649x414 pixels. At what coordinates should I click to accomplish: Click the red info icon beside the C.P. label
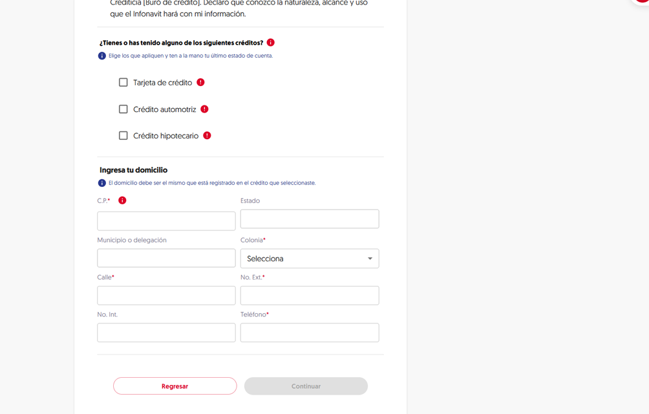point(122,201)
